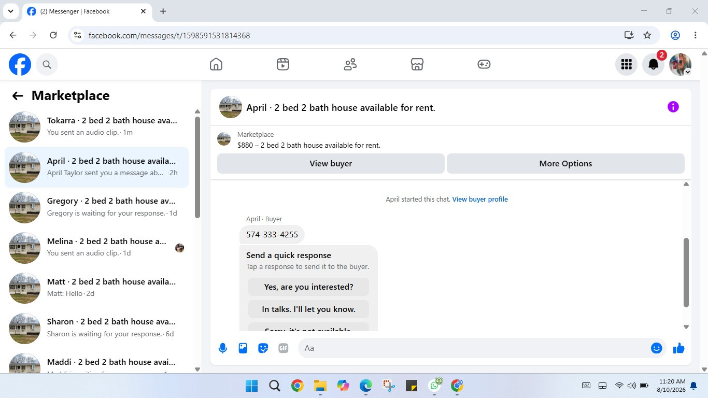Go to the Facebook home logo

pyautogui.click(x=20, y=64)
